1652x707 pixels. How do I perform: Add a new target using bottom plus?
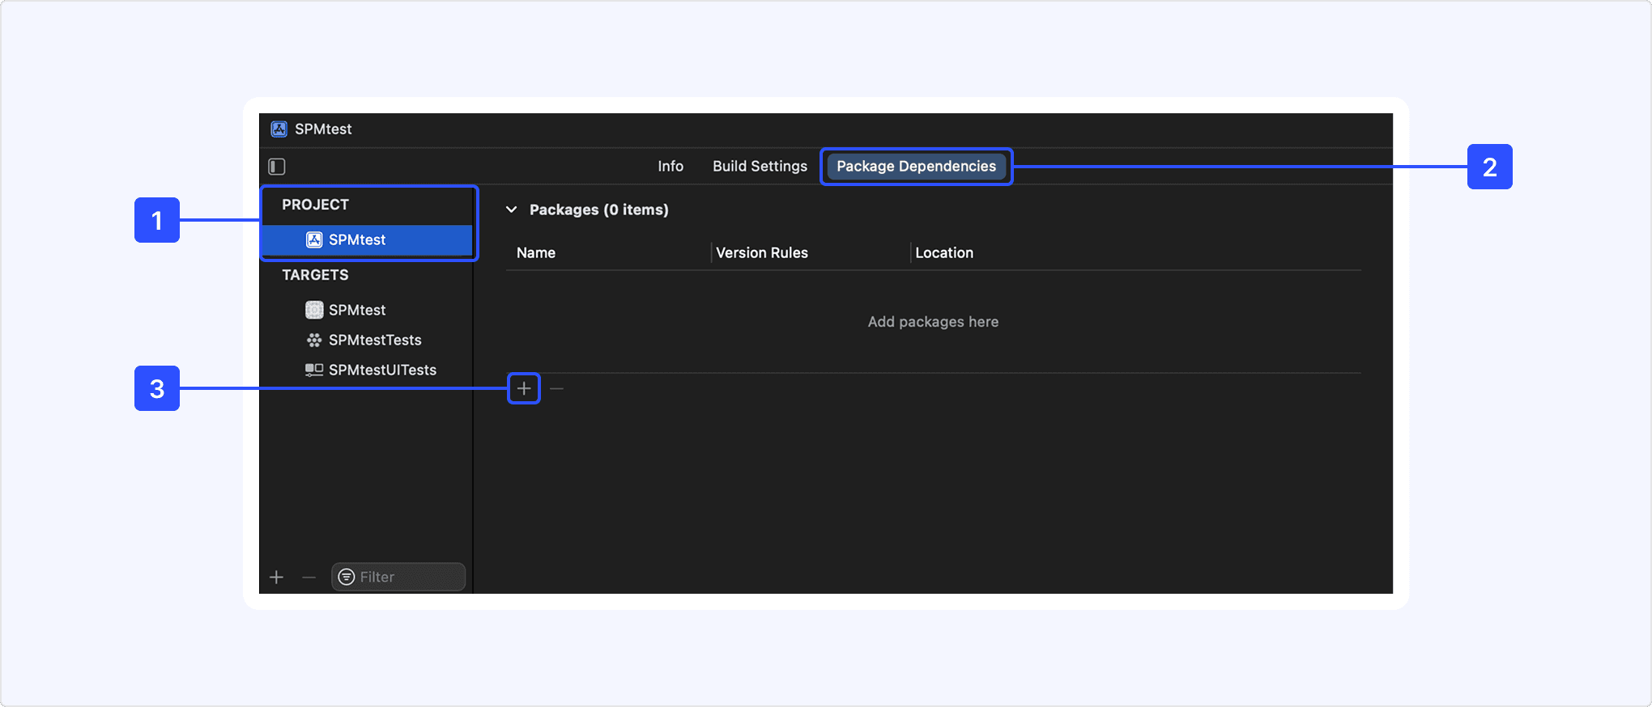(x=277, y=578)
